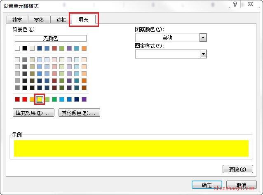
Task: Select lightest pink tint under red theme swatch
Action: (54, 60)
